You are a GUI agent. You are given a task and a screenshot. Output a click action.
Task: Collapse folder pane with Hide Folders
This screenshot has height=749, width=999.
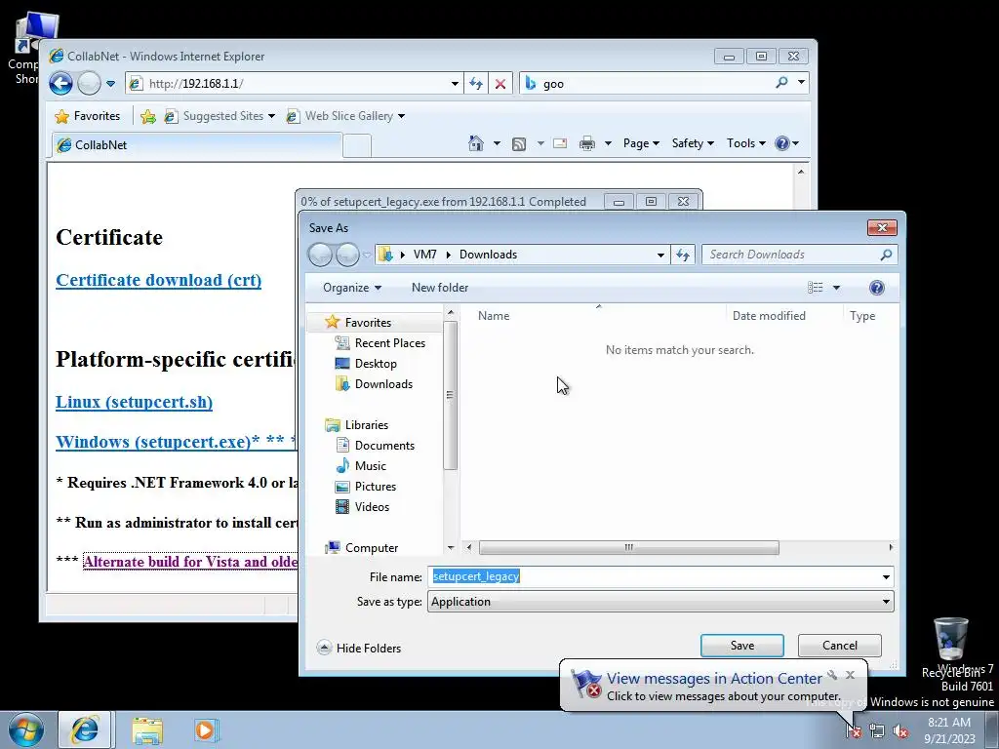359,648
